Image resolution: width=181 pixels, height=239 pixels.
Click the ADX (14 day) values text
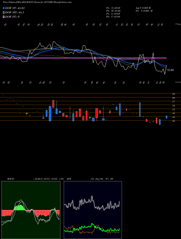pyautogui.click(x=102, y=179)
